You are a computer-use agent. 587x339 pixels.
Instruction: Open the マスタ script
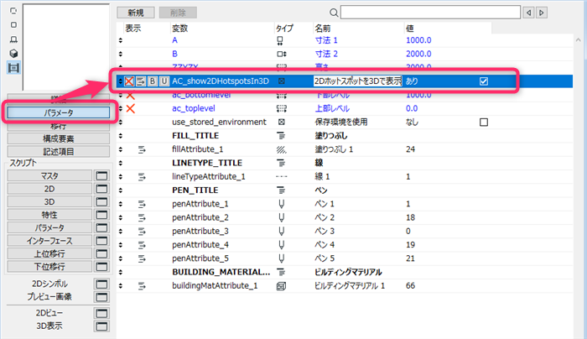pyautogui.click(x=49, y=175)
